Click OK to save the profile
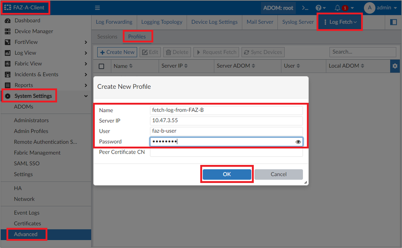Viewport: 402px width, 248px height. (227, 174)
